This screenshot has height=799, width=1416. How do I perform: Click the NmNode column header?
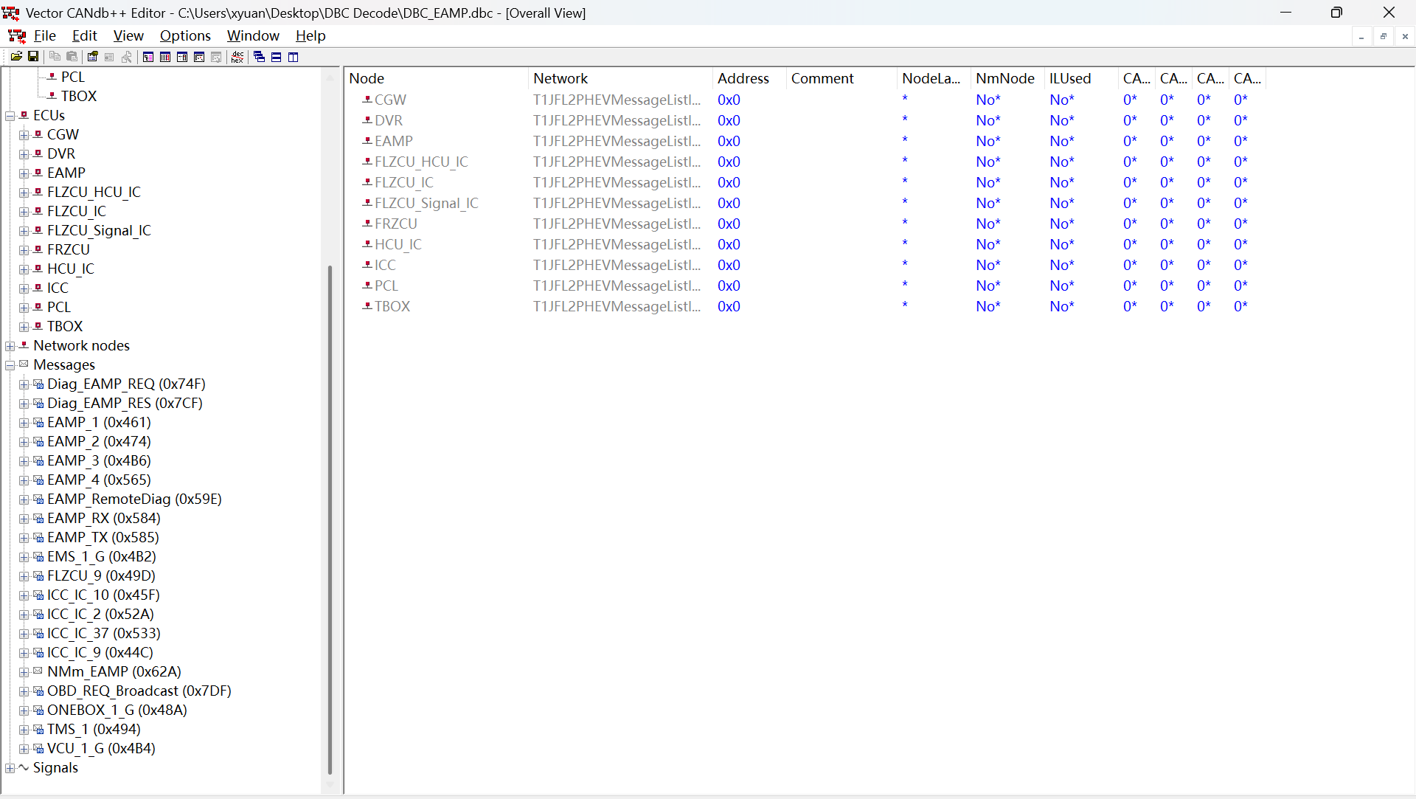[x=1007, y=78]
